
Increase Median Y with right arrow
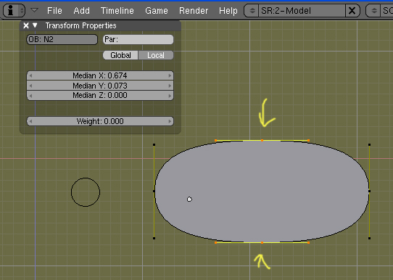[170, 86]
